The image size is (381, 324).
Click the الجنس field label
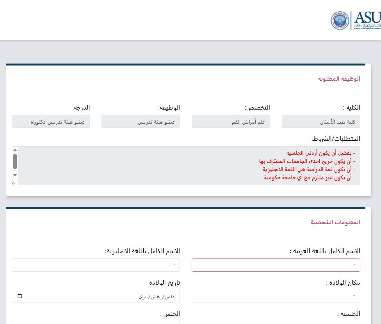click(x=170, y=313)
